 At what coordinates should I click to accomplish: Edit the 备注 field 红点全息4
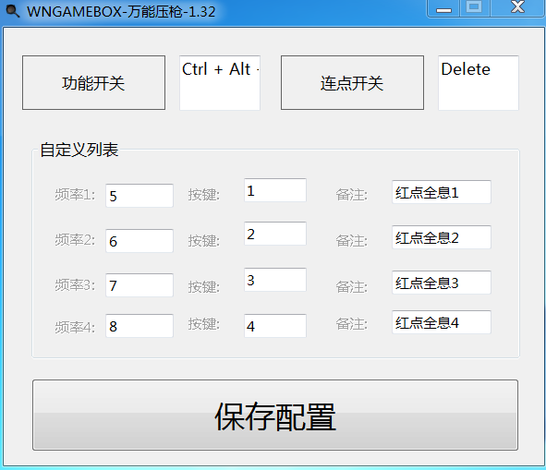tap(442, 322)
